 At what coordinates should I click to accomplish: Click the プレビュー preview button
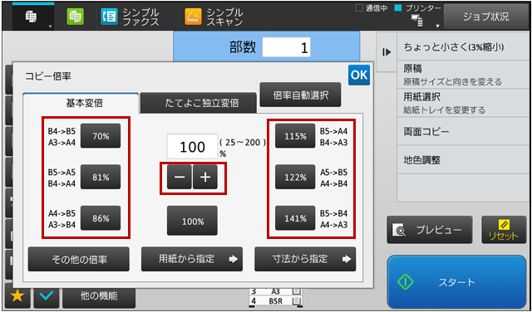click(x=430, y=230)
